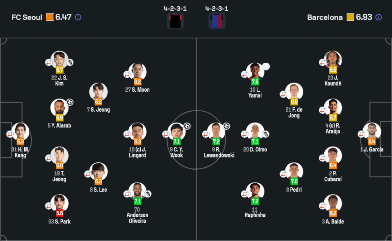Viewport: 392px width, 241px height.
Task: Open L. Yamal's player photo
Action: pos(255,71)
